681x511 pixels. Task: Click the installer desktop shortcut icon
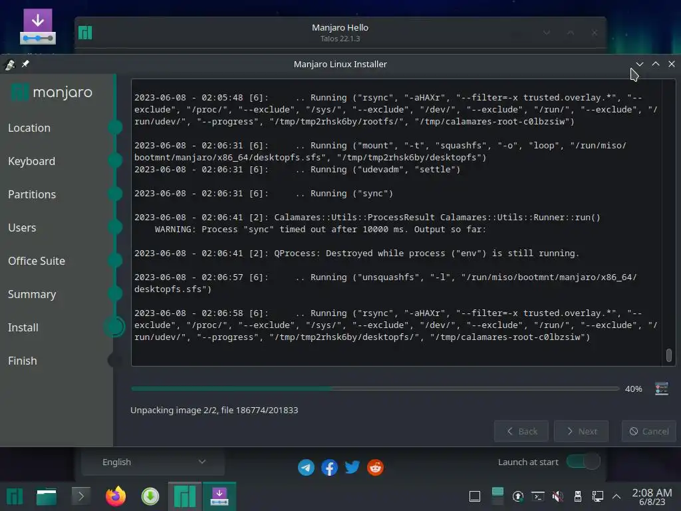(38, 27)
